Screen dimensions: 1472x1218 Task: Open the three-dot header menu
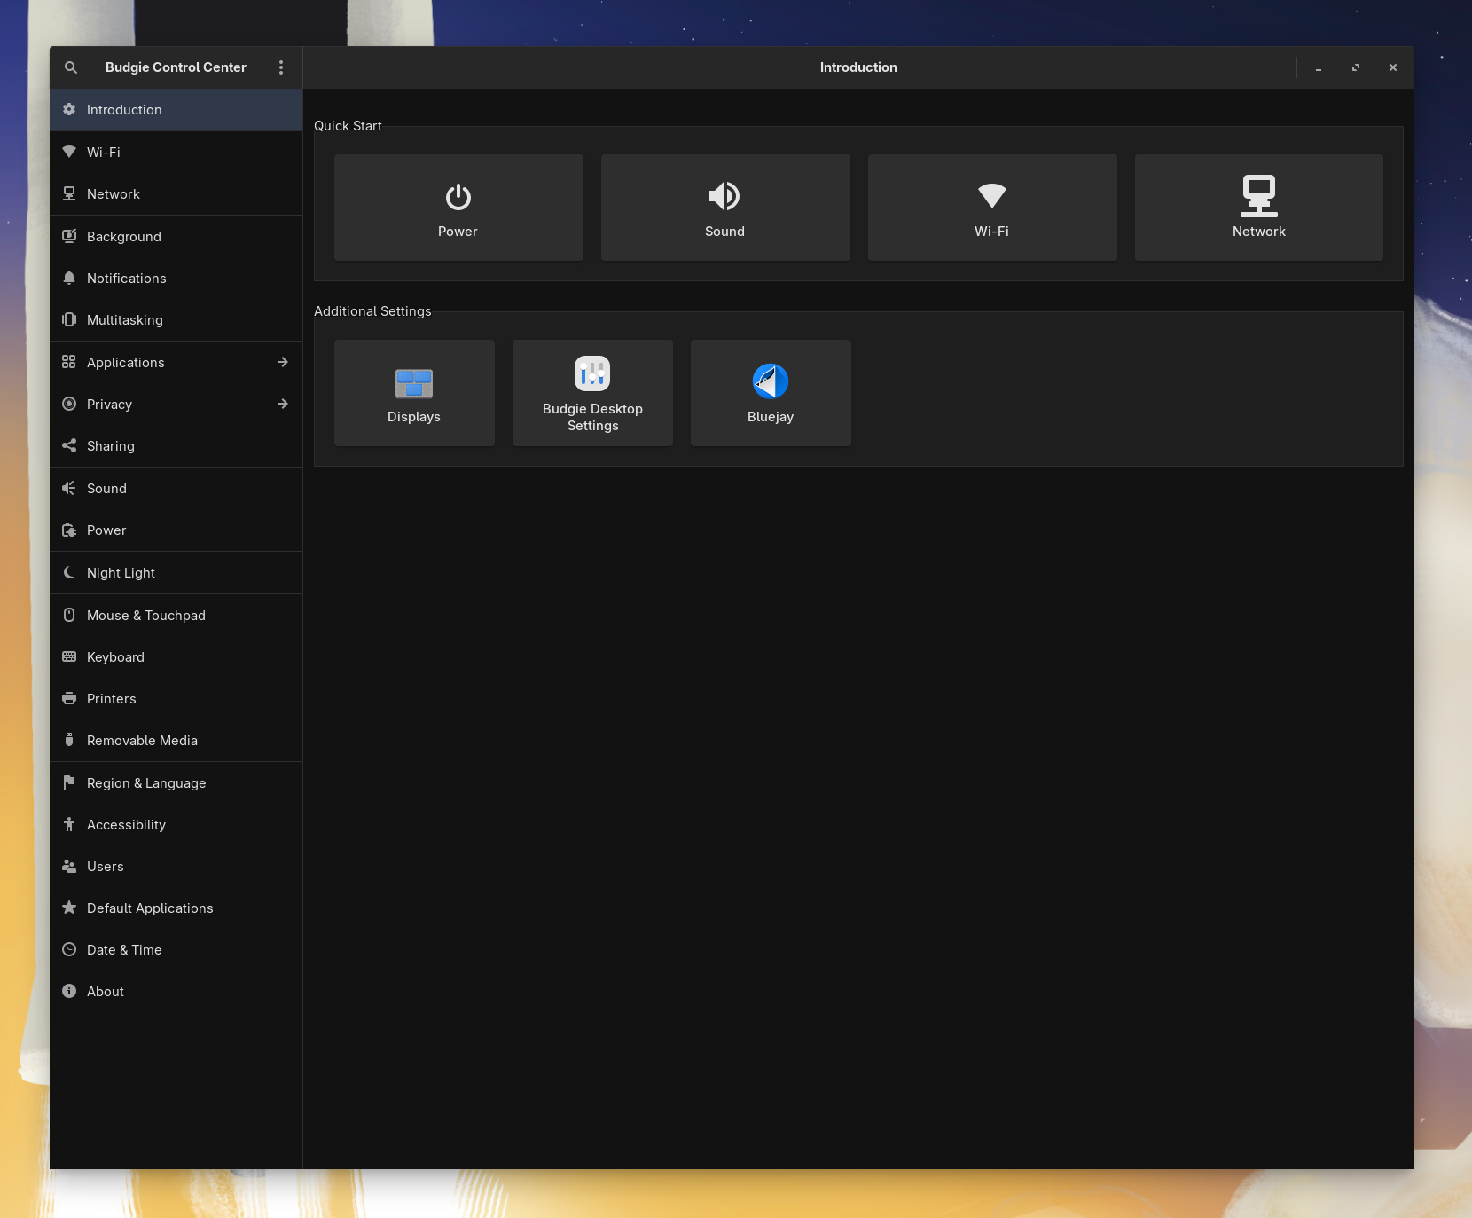coord(281,67)
